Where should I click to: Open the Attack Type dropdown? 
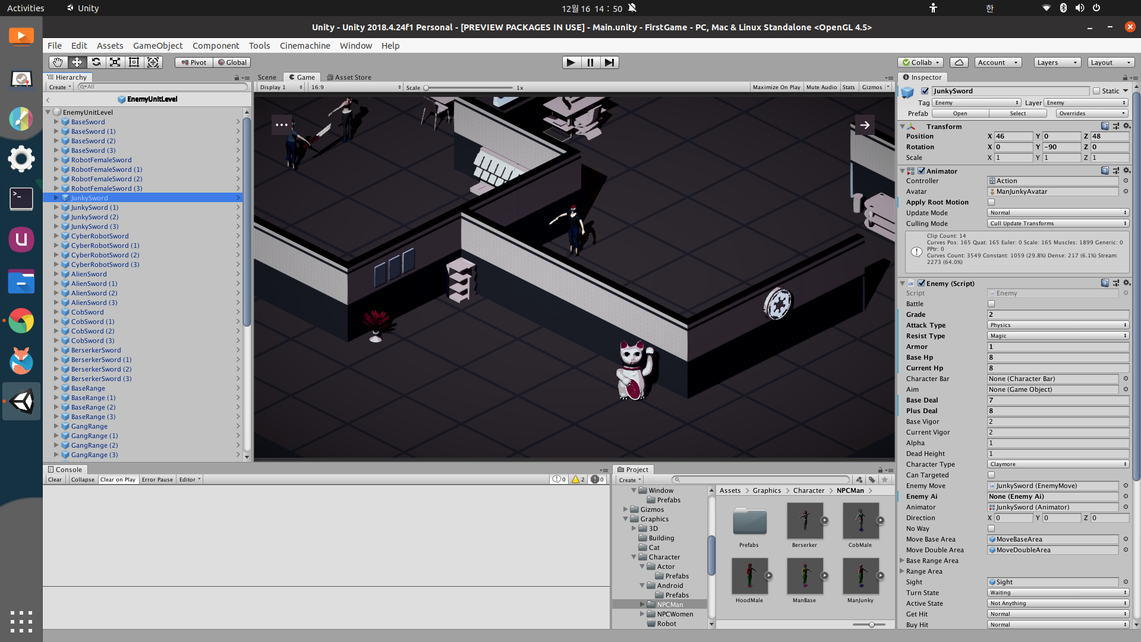tap(1058, 325)
